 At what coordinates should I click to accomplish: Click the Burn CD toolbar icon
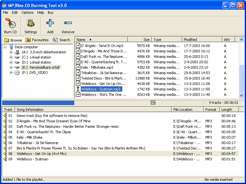click(x=11, y=23)
